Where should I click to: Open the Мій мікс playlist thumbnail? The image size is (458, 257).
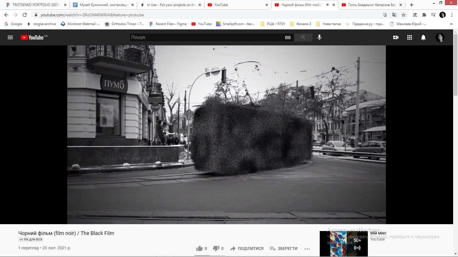coord(343,244)
